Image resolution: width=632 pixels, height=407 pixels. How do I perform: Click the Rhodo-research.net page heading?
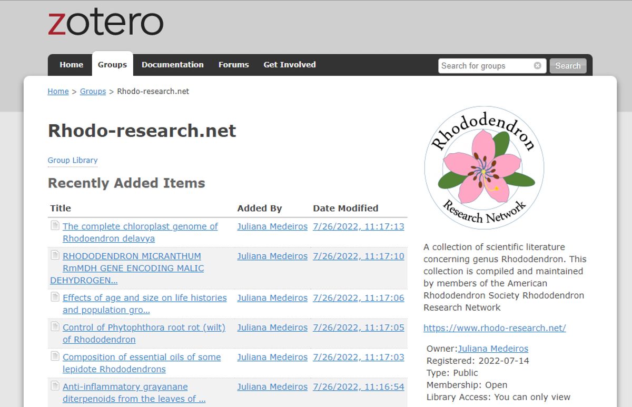142,131
